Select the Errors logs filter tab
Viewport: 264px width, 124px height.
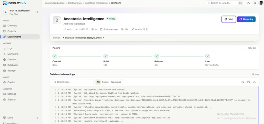105,82
